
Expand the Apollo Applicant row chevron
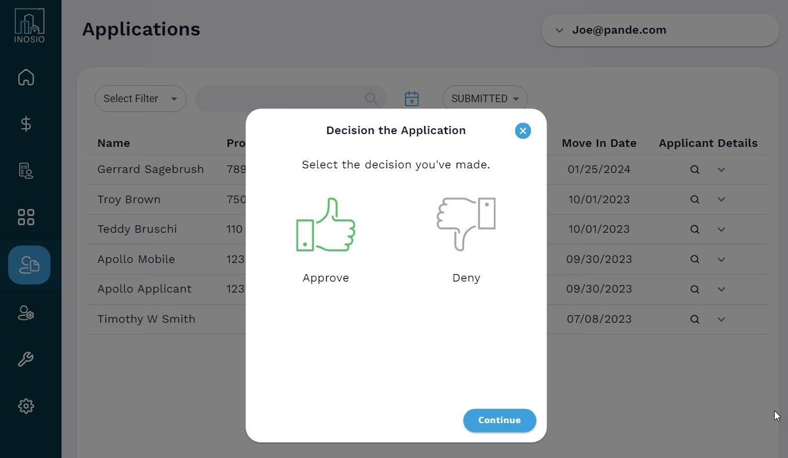coord(721,289)
